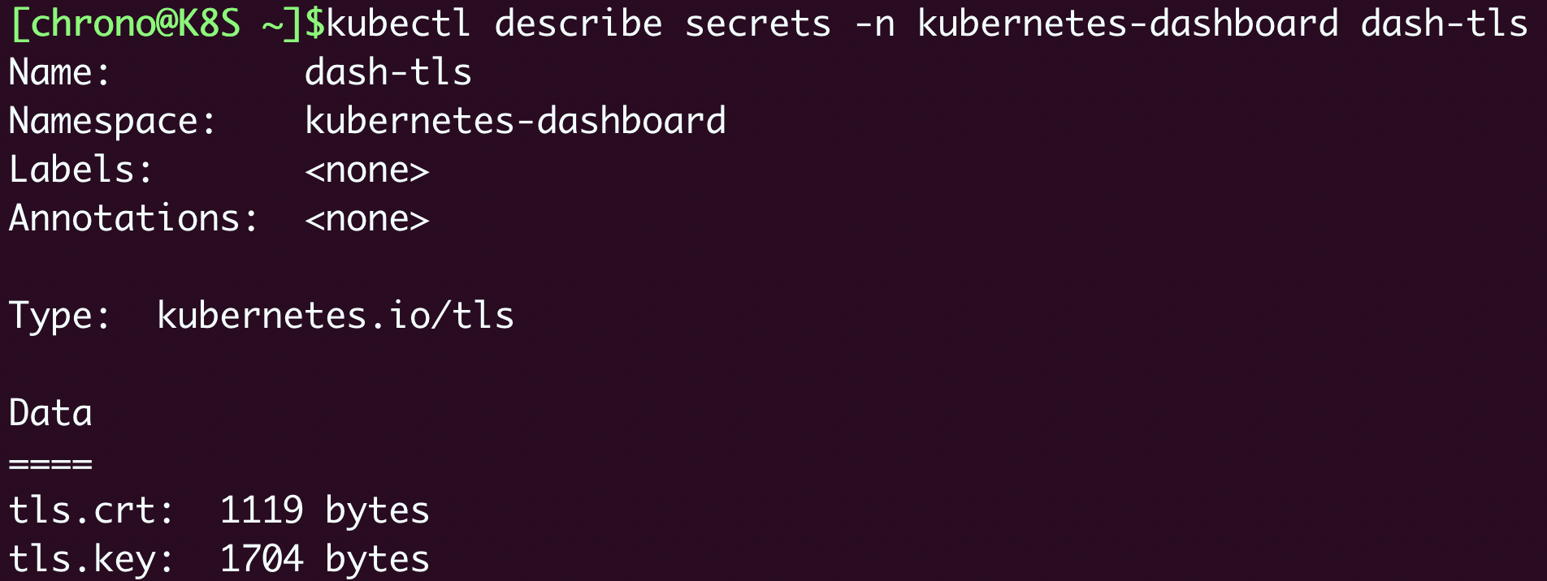This screenshot has width=1547, height=581.
Task: Click the <none> value beside Annotations
Action: [x=366, y=218]
